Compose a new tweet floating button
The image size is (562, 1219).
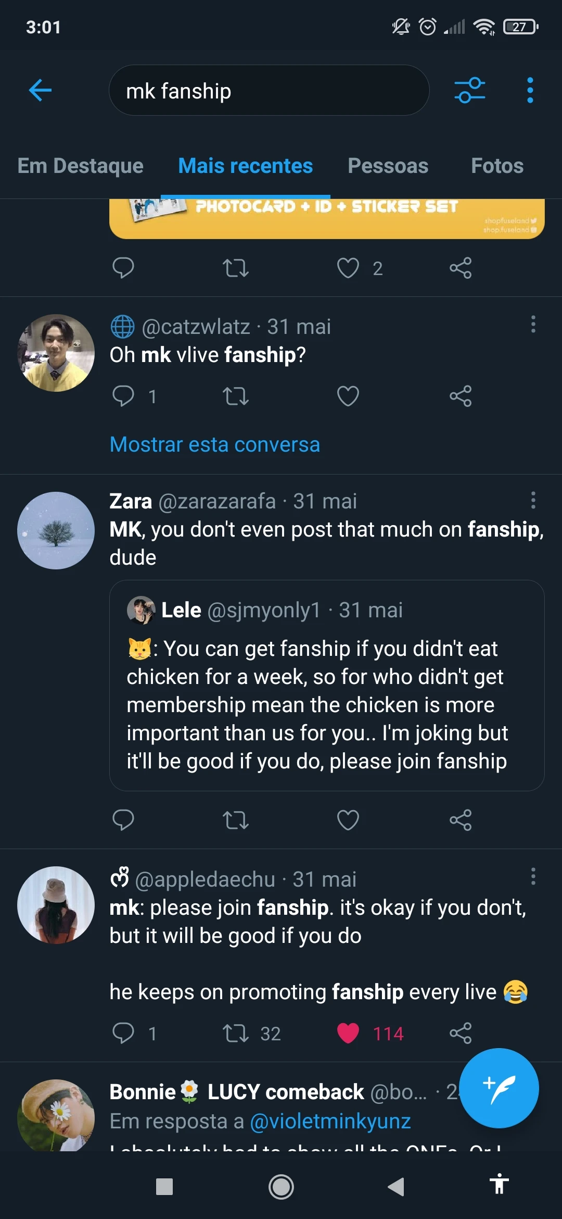[x=499, y=1088]
